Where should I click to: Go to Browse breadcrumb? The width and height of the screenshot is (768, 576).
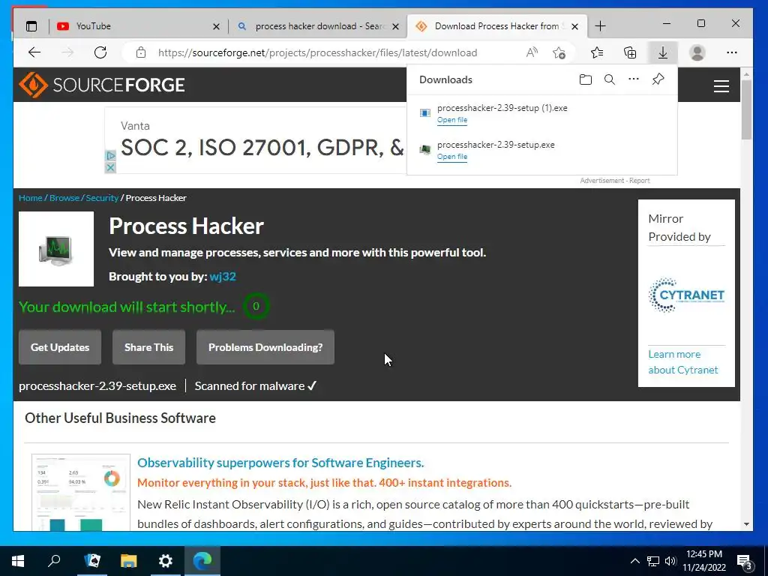pyautogui.click(x=64, y=198)
